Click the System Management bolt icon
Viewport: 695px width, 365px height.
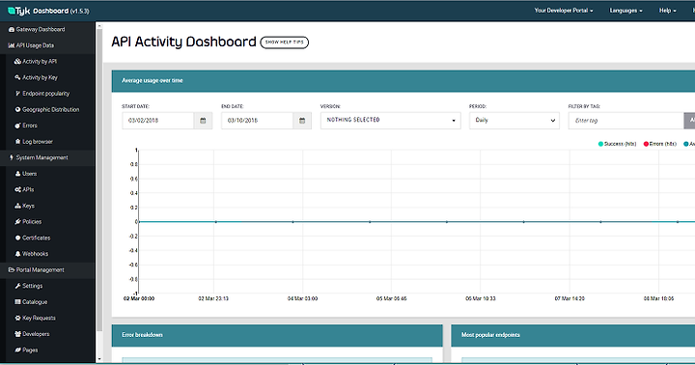[12, 157]
